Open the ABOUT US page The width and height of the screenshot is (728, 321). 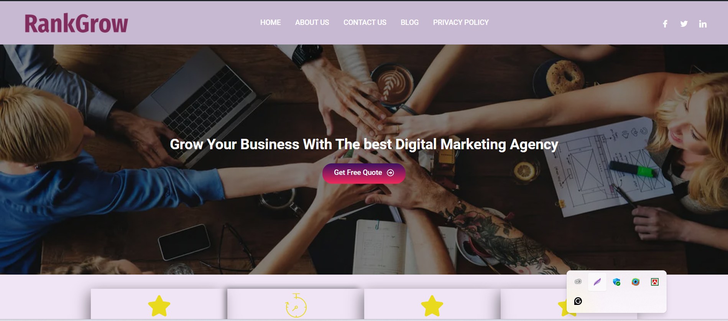(x=312, y=23)
